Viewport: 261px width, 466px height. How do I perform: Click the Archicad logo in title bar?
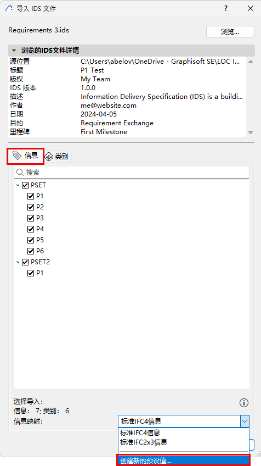click(9, 8)
